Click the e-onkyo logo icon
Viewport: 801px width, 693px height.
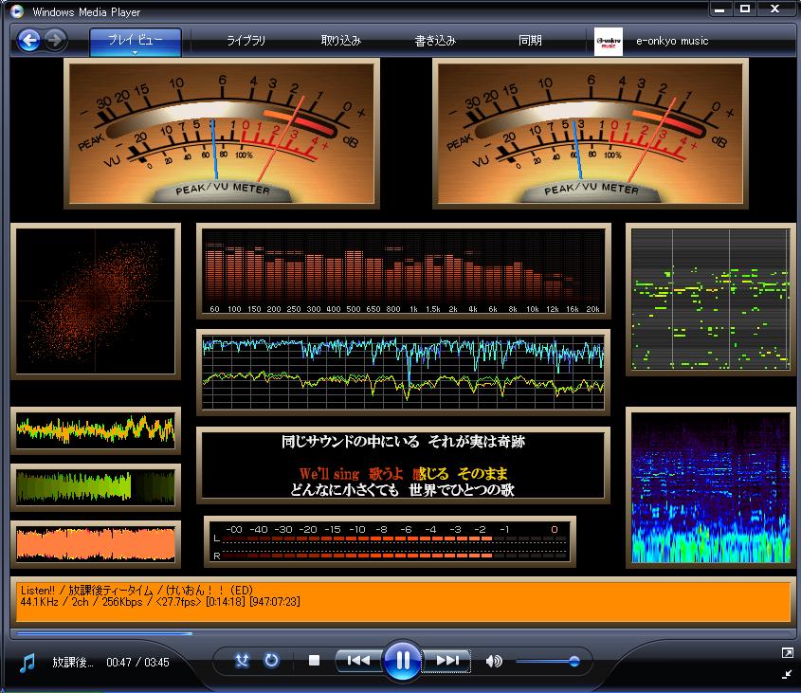click(608, 42)
